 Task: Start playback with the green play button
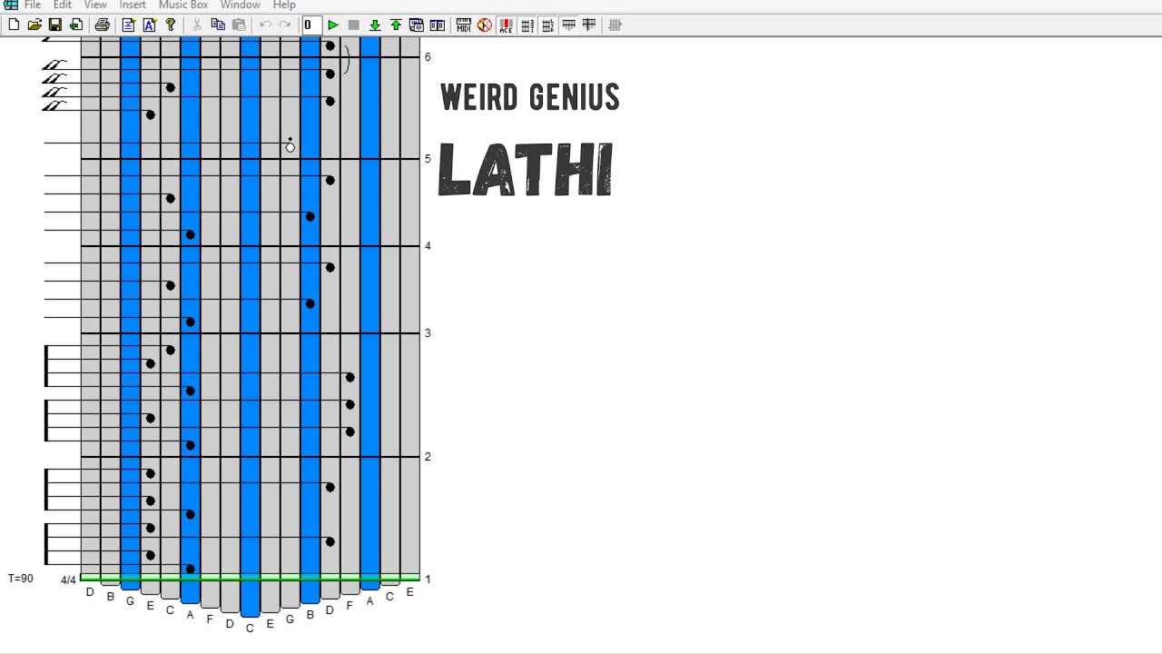tap(333, 25)
